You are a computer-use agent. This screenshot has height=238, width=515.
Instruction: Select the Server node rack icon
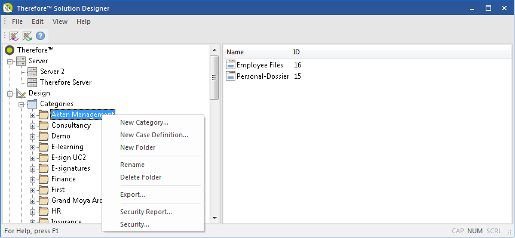click(21, 61)
